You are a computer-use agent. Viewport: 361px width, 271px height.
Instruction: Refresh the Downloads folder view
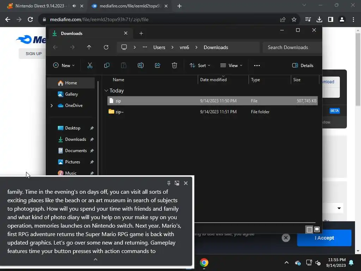[106, 47]
